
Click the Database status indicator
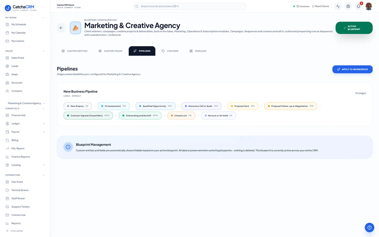pos(301,6)
